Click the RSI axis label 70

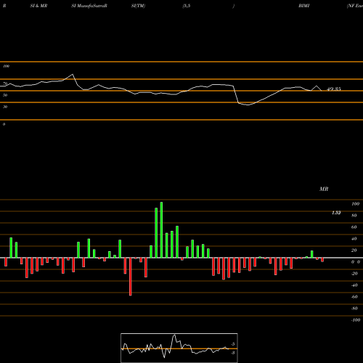pyautogui.click(x=5, y=83)
